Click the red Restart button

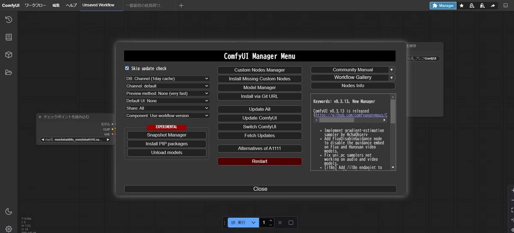coord(260,161)
